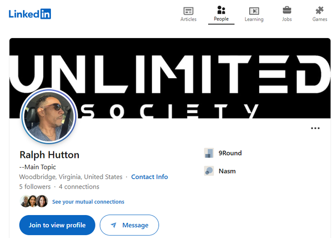Open the Games puzzle icon
Viewport: 333px width, 238px height.
[x=320, y=10]
